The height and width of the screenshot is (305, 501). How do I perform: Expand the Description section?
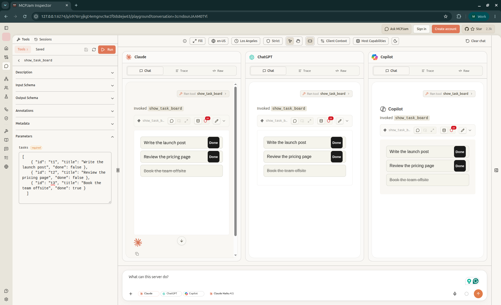[x=65, y=73]
